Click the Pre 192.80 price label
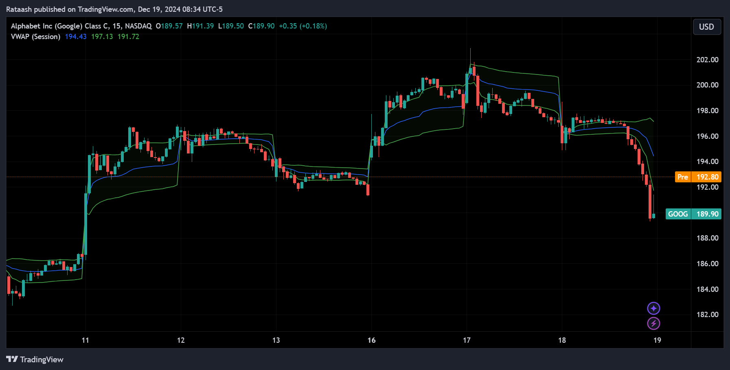Screen dimensions: 730x370 698,177
